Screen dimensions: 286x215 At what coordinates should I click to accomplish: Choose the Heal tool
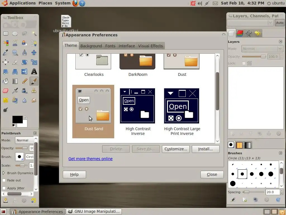pyautogui.click(x=6, y=100)
